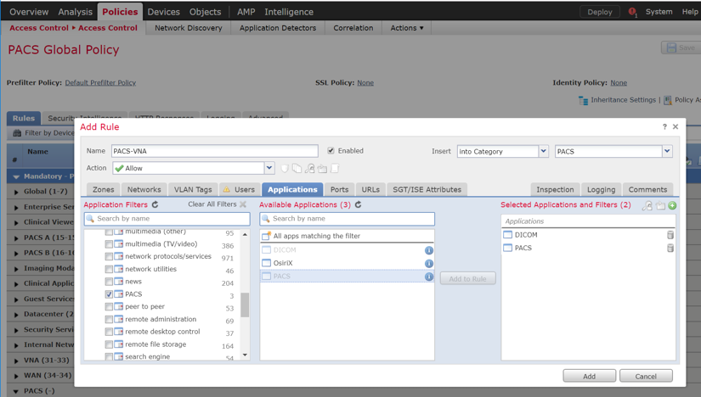This screenshot has height=397, width=701.
Task: Expand the Datacenter category row
Action: (x=16, y=315)
